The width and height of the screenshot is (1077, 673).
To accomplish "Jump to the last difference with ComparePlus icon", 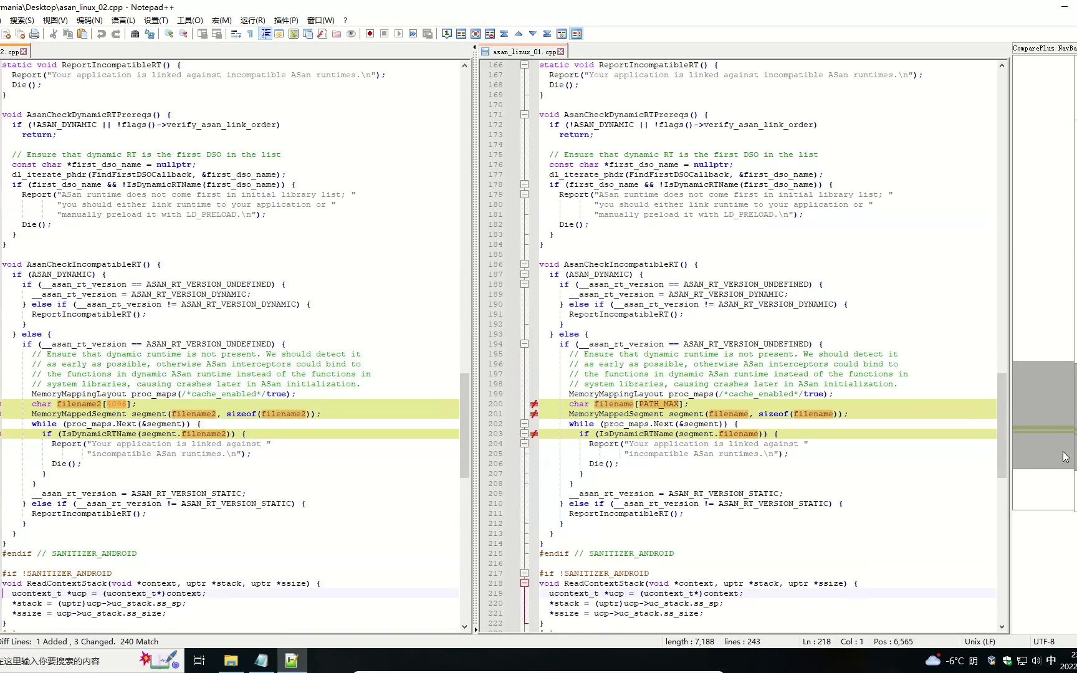I will pyautogui.click(x=547, y=34).
